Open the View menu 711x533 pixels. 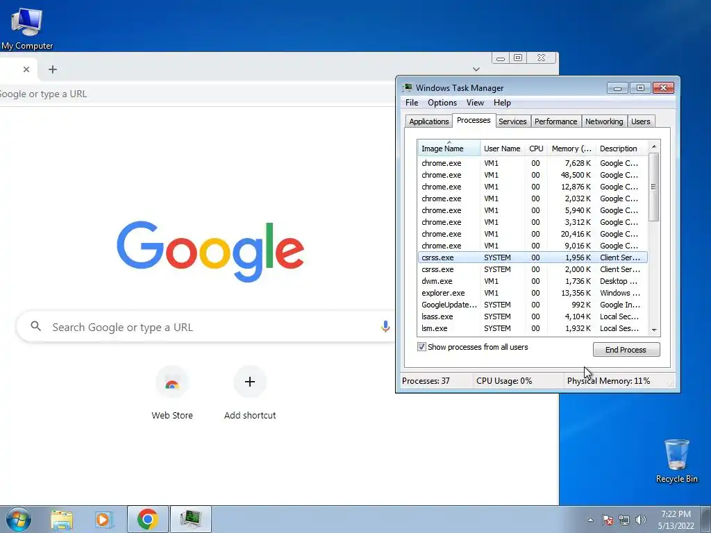click(x=475, y=103)
